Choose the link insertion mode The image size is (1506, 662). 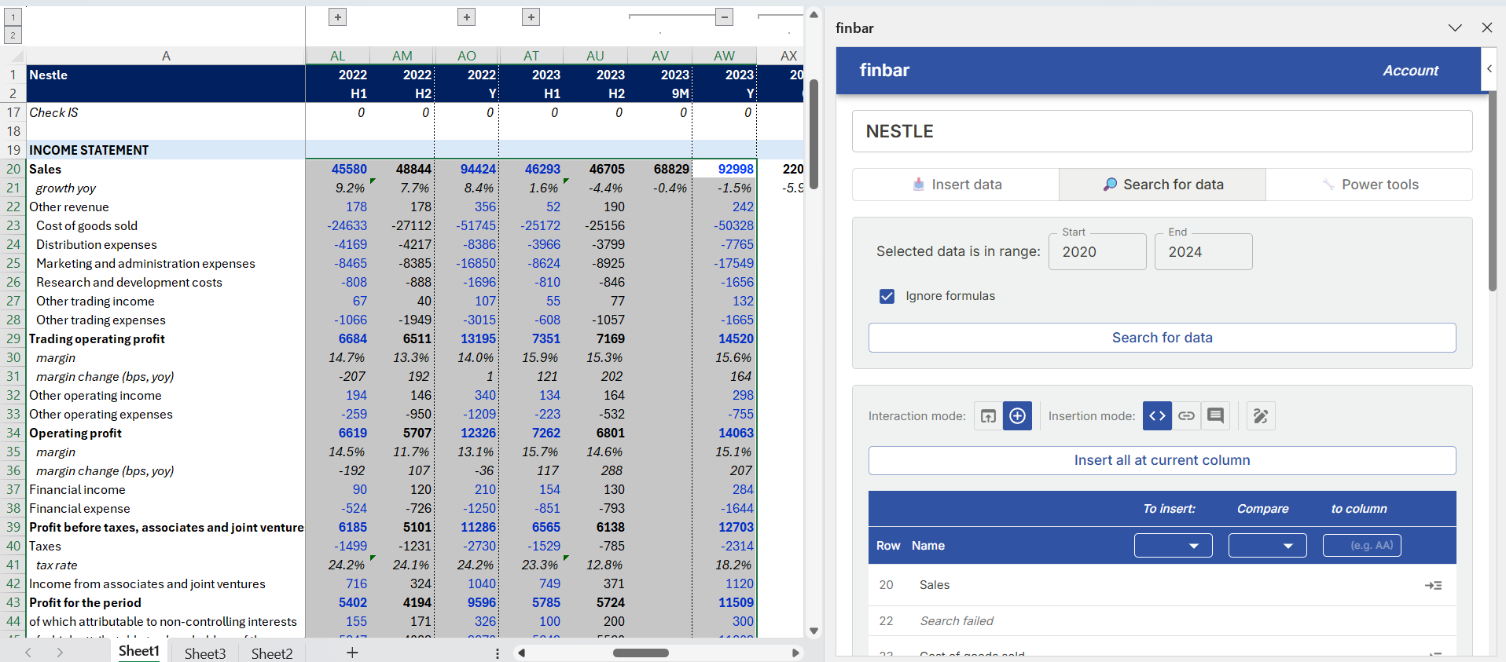1186,416
